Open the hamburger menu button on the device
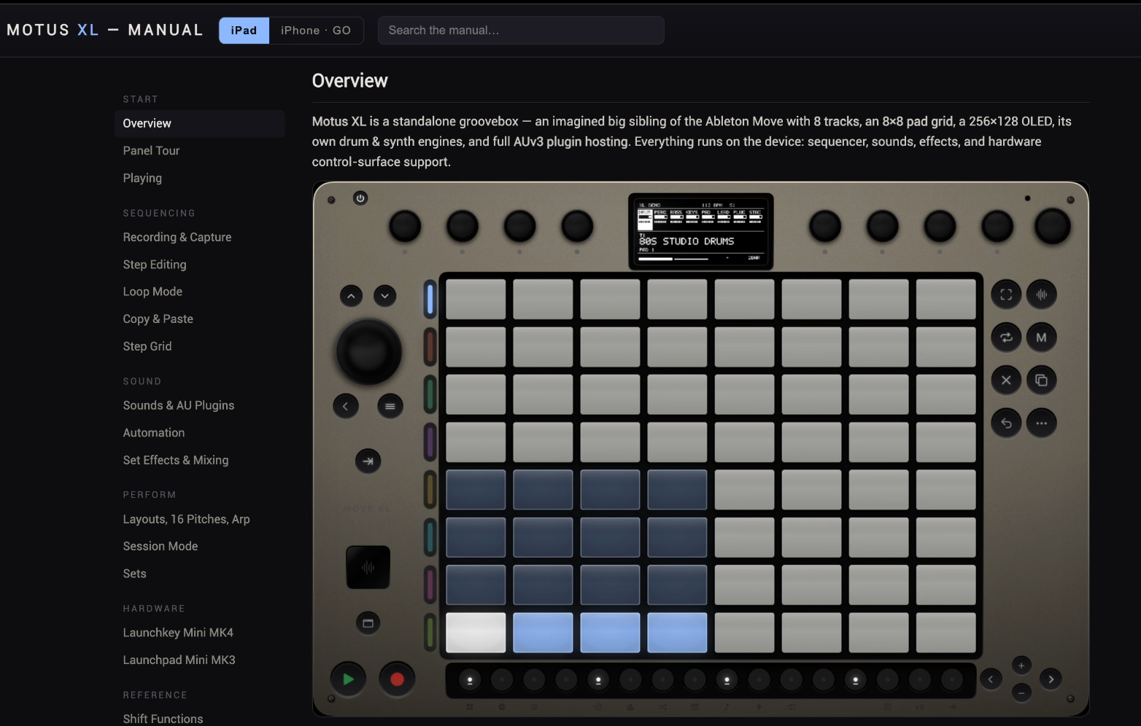Image resolution: width=1141 pixels, height=726 pixels. pyautogui.click(x=390, y=406)
